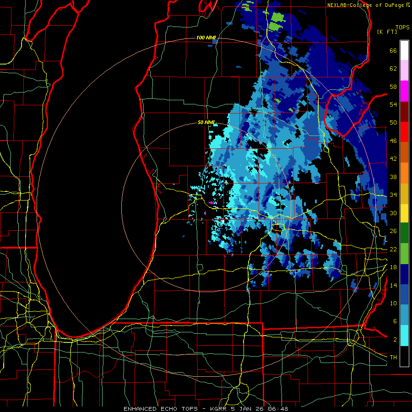
Task: Select the 100 NMI range ring label
Action: [x=206, y=38]
